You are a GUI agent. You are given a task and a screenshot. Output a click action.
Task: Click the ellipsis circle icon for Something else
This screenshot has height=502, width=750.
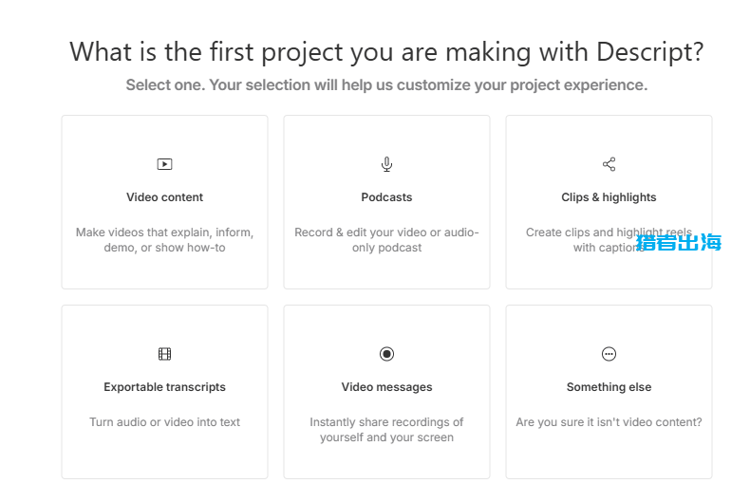pyautogui.click(x=609, y=354)
